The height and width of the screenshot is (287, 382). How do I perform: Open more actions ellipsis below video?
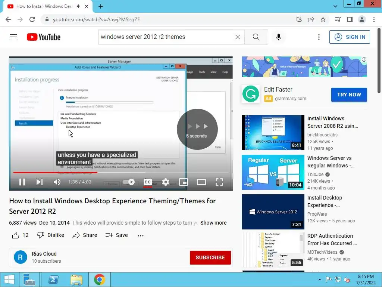pos(141,235)
